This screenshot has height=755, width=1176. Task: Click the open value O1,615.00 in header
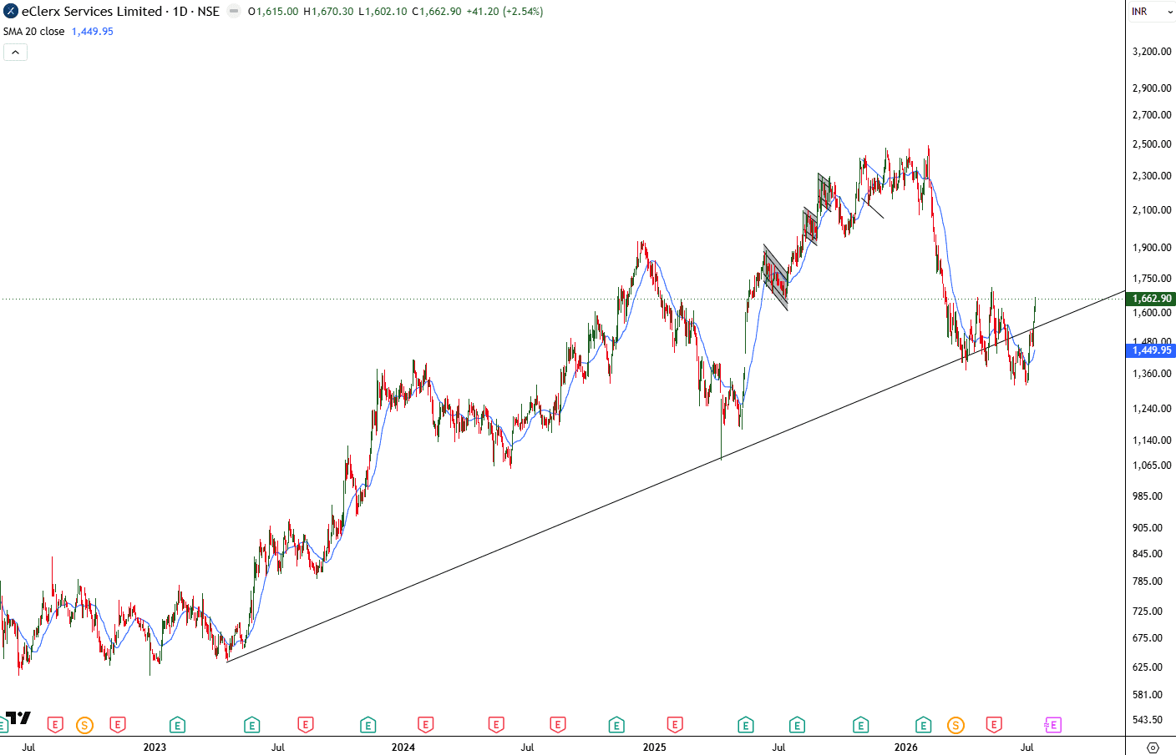click(x=273, y=12)
